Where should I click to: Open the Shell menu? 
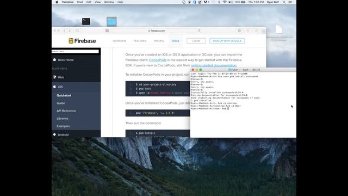[80, 2]
